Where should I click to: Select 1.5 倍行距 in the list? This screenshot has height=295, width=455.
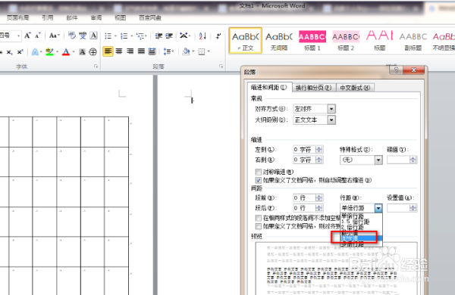point(355,222)
